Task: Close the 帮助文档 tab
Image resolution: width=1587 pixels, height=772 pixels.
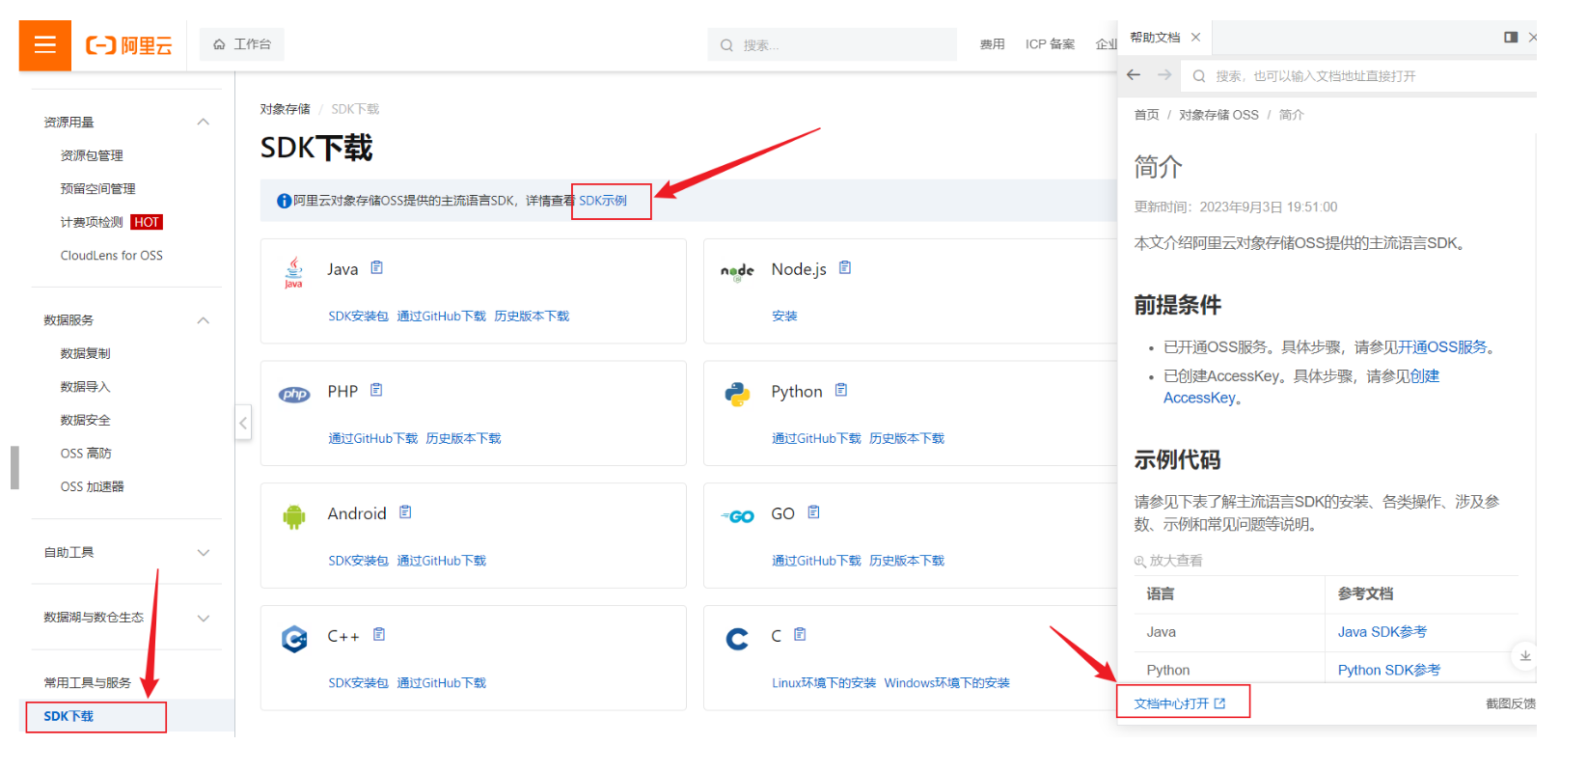Action: [1196, 38]
